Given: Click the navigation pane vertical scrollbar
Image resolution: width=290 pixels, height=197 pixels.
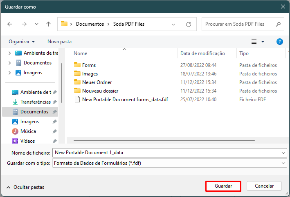Looking at the screenshot, I should tap(62, 83).
